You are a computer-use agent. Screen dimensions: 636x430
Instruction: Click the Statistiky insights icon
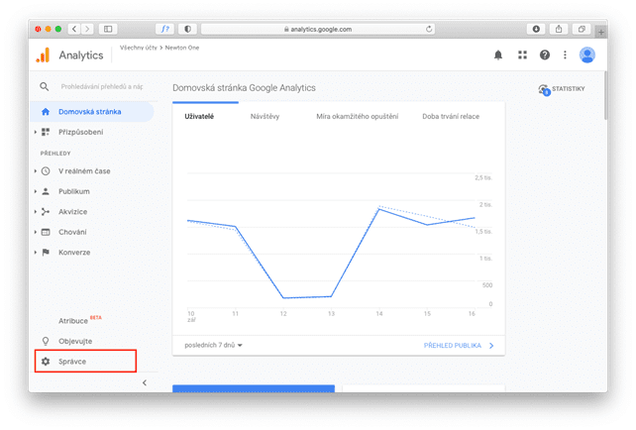(544, 89)
